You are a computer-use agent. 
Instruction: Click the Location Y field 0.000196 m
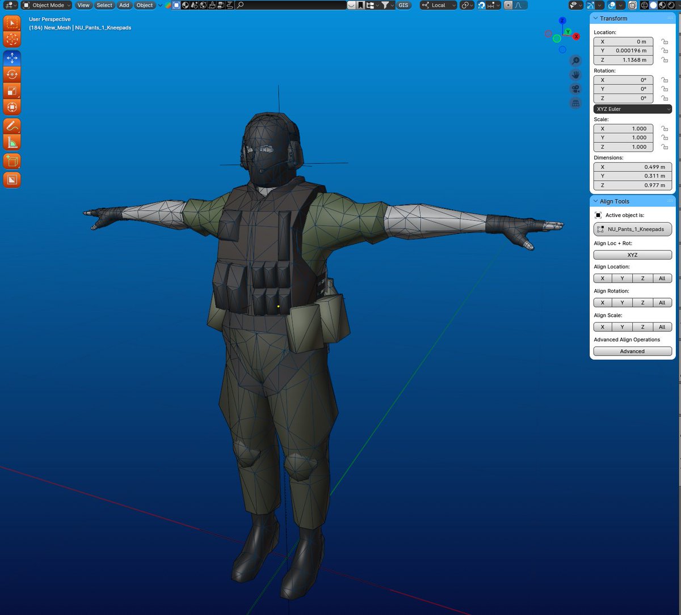click(x=623, y=50)
